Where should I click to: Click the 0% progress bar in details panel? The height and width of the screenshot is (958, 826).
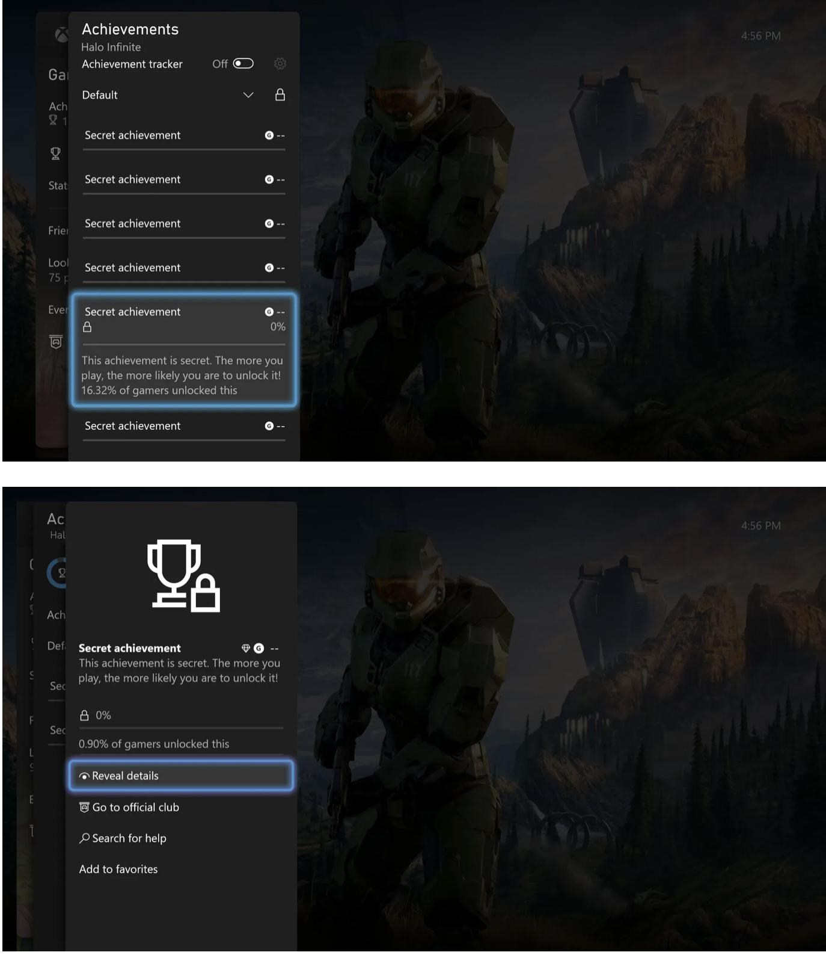click(181, 728)
